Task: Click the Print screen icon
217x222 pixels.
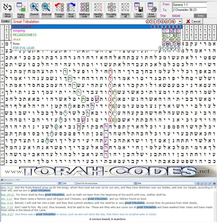Action: click(152, 7)
